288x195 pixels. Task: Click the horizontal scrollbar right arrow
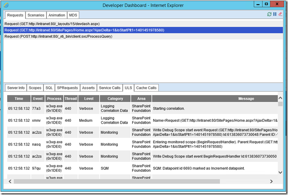[x=274, y=182]
